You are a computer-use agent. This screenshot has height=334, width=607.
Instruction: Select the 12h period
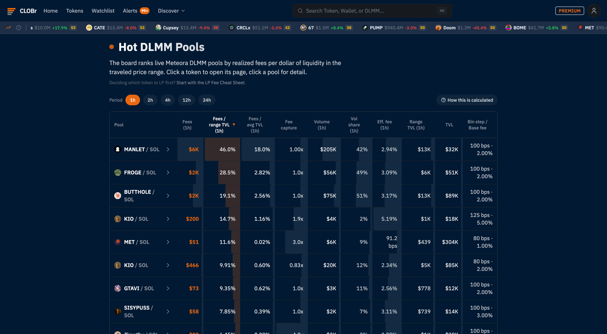tap(187, 100)
